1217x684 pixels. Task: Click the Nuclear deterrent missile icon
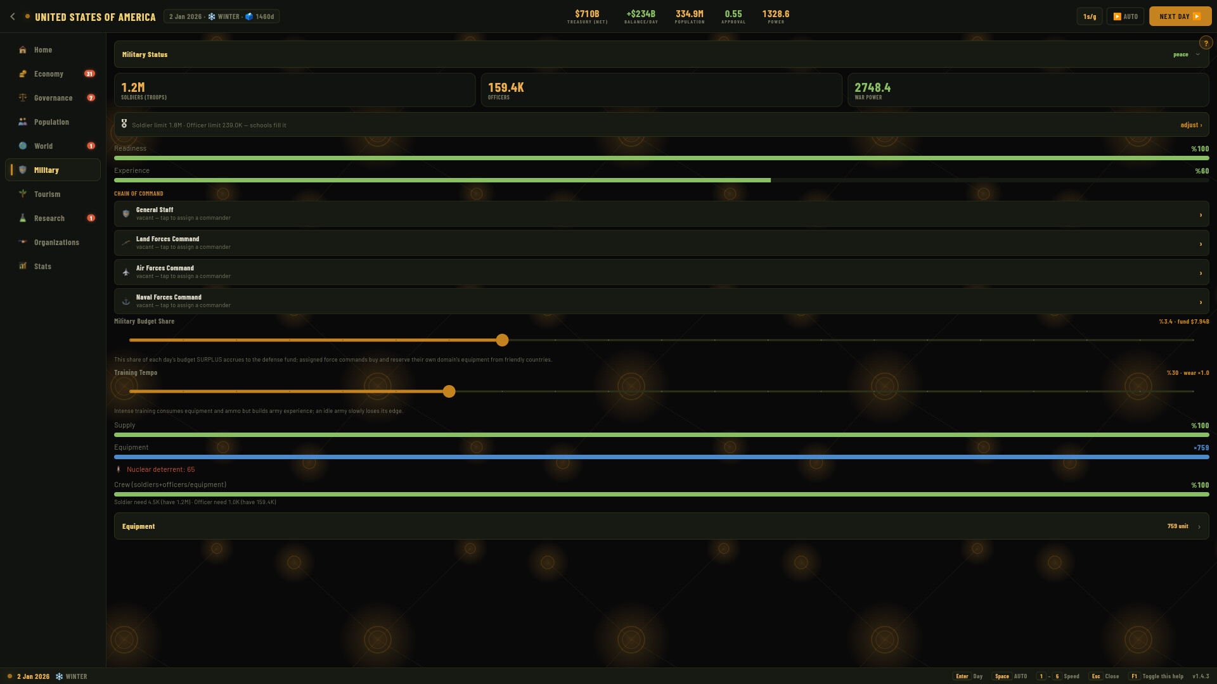[119, 469]
